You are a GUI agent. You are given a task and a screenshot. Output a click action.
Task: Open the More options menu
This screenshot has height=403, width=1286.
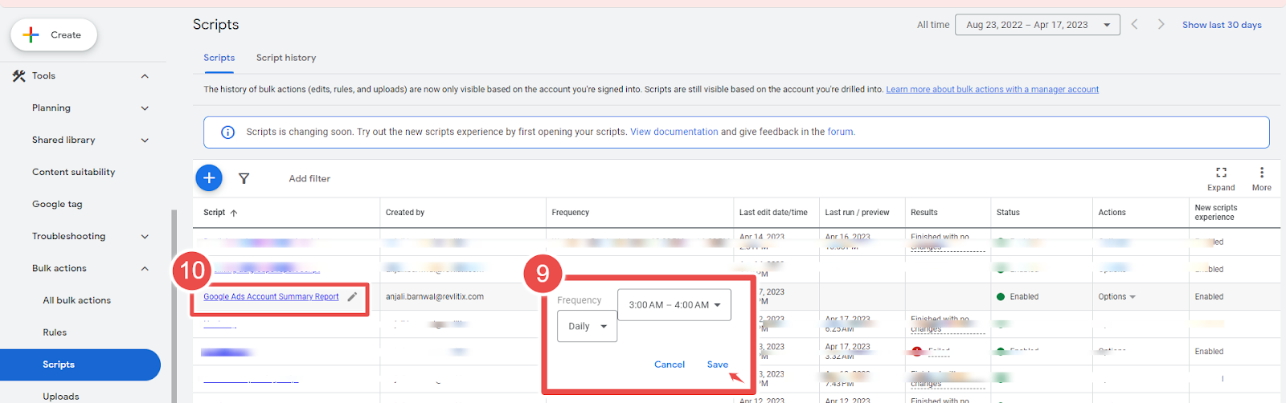tap(1261, 178)
